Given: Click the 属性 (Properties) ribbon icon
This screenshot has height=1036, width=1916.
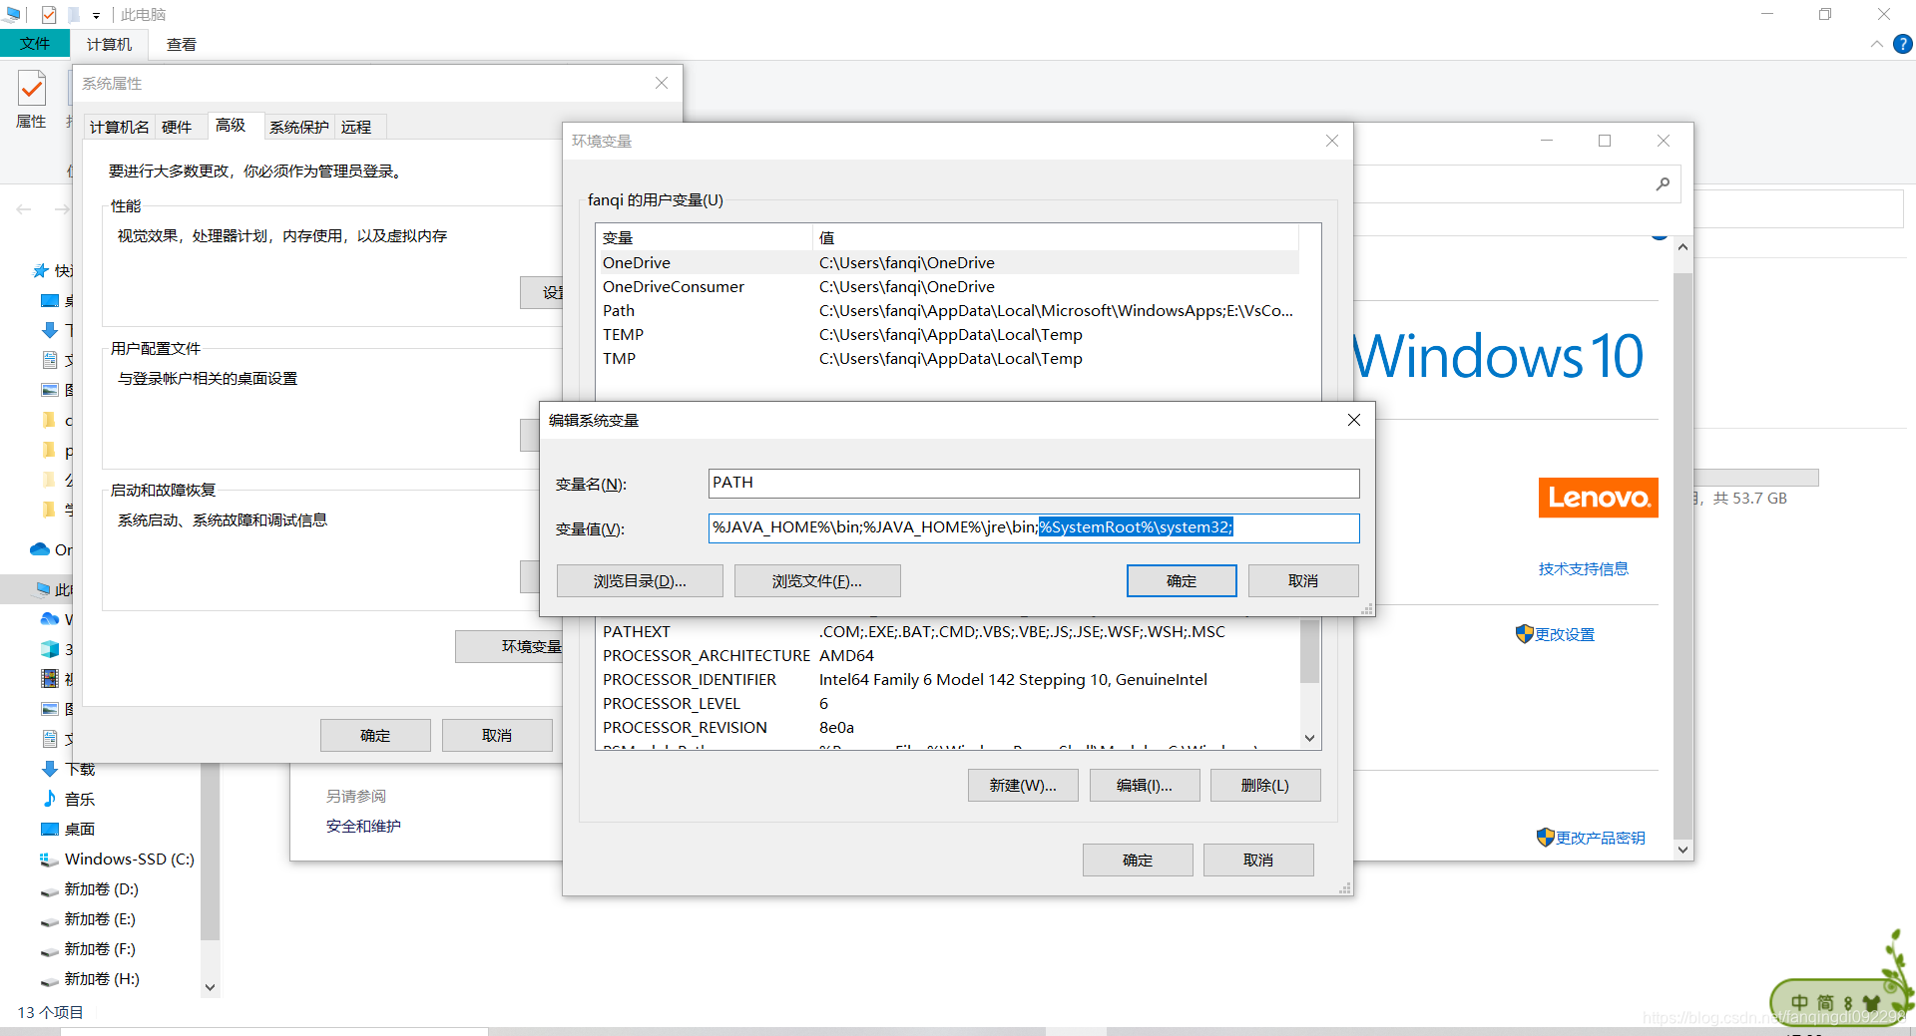Looking at the screenshot, I should click(32, 99).
